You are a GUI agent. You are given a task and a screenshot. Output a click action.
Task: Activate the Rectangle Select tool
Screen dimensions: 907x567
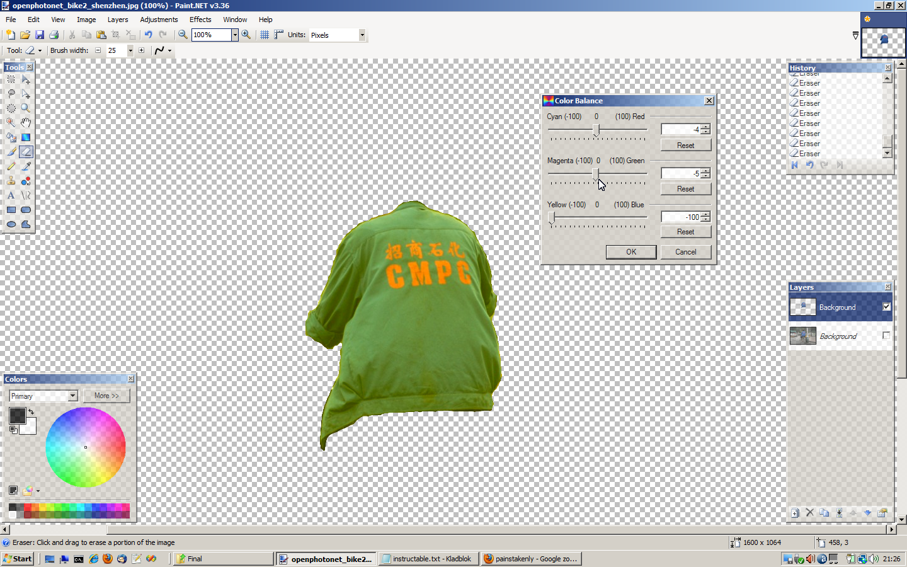(11, 79)
